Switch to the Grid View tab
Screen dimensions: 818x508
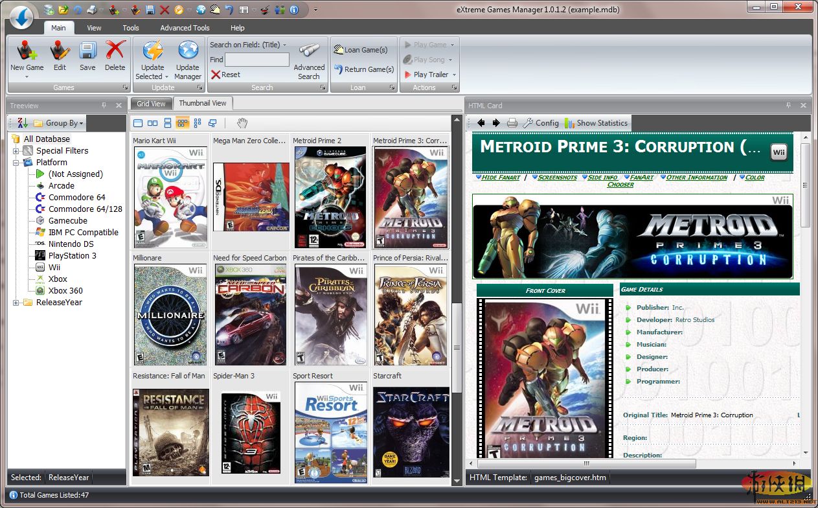(x=151, y=103)
